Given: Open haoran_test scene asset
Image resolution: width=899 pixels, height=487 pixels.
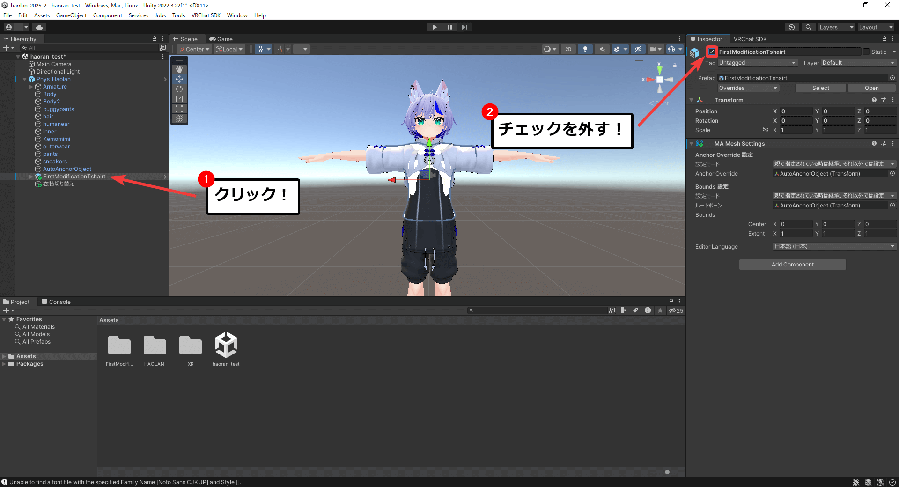Looking at the screenshot, I should tap(226, 350).
